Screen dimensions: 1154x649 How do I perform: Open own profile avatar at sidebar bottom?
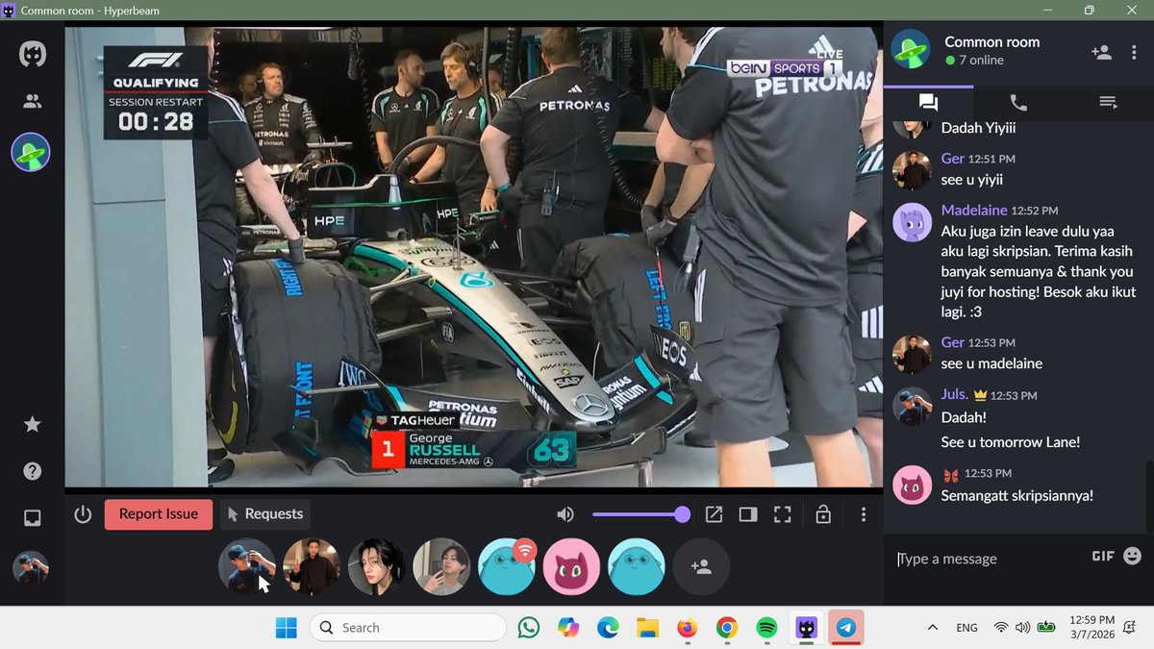click(x=31, y=567)
